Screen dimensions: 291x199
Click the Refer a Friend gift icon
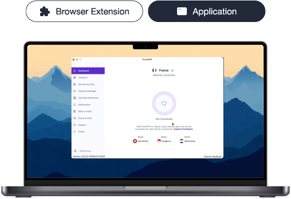click(x=75, y=111)
